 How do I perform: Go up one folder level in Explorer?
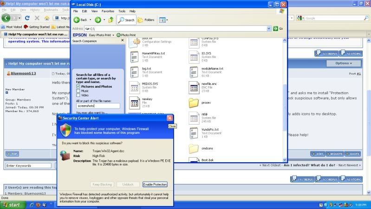pyautogui.click(x=111, y=20)
